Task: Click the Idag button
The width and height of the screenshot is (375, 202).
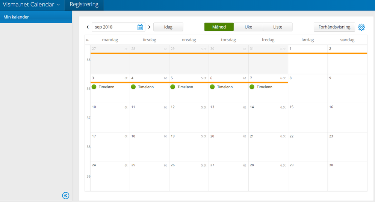Action: pos(168,27)
